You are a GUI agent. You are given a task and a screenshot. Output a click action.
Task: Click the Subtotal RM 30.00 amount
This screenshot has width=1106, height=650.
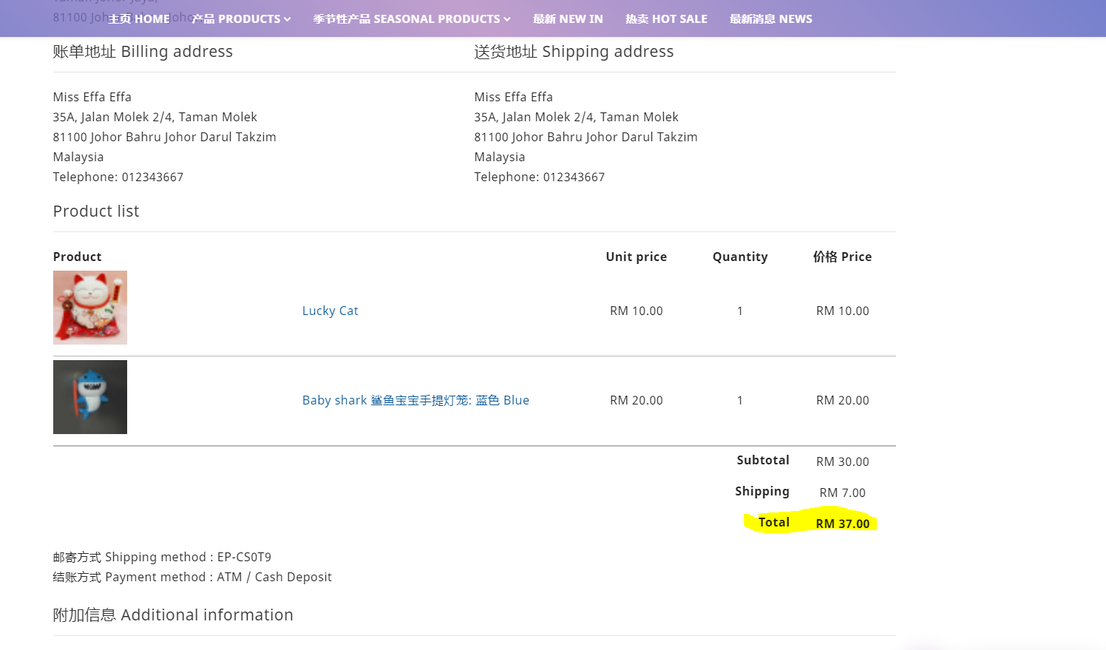(x=842, y=462)
